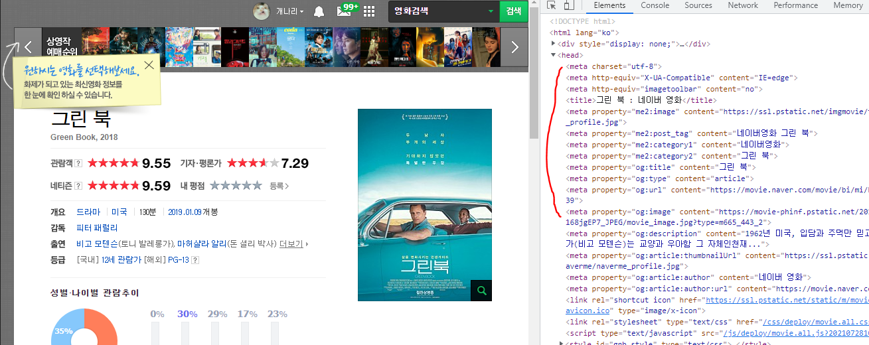869x345 pixels.
Task: Select the coda poster in carousel
Action: pyautogui.click(x=291, y=47)
